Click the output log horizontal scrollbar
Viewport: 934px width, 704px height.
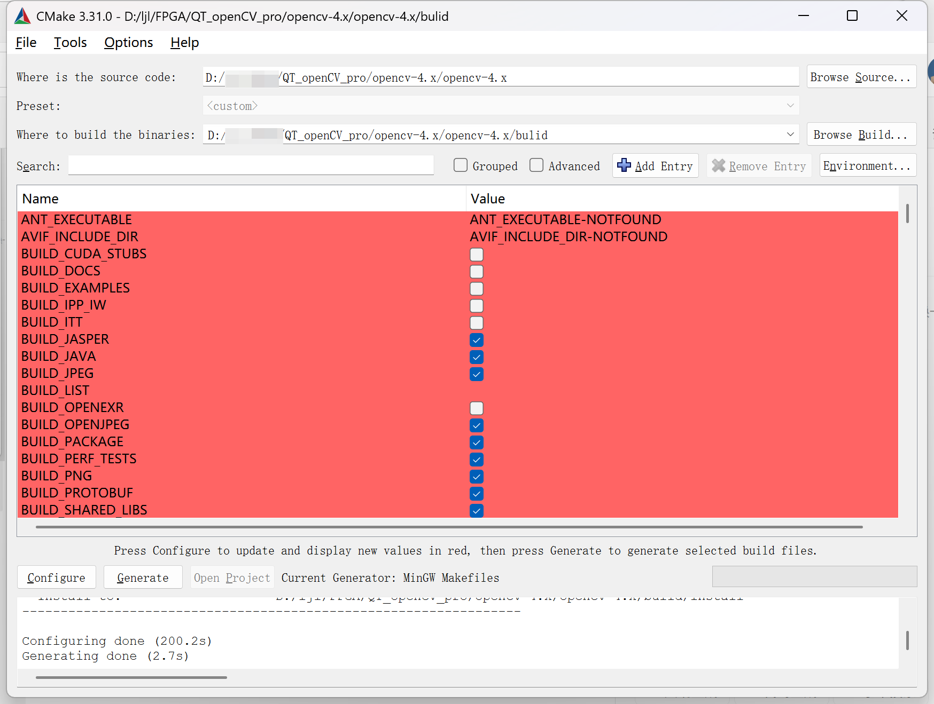coord(131,677)
